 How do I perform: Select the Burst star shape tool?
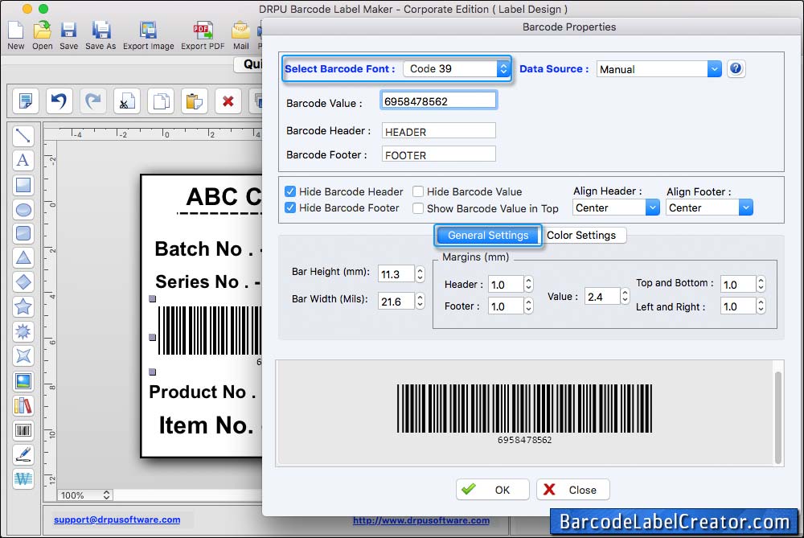point(23,331)
